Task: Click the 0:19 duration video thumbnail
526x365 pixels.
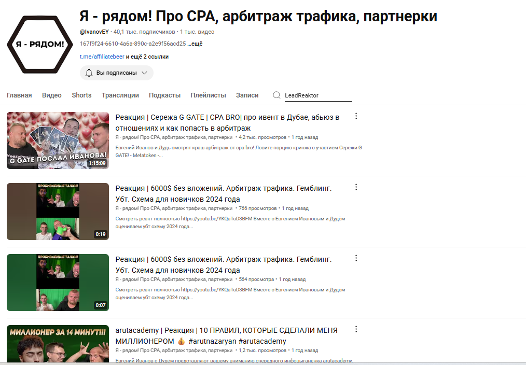Action: click(x=58, y=212)
